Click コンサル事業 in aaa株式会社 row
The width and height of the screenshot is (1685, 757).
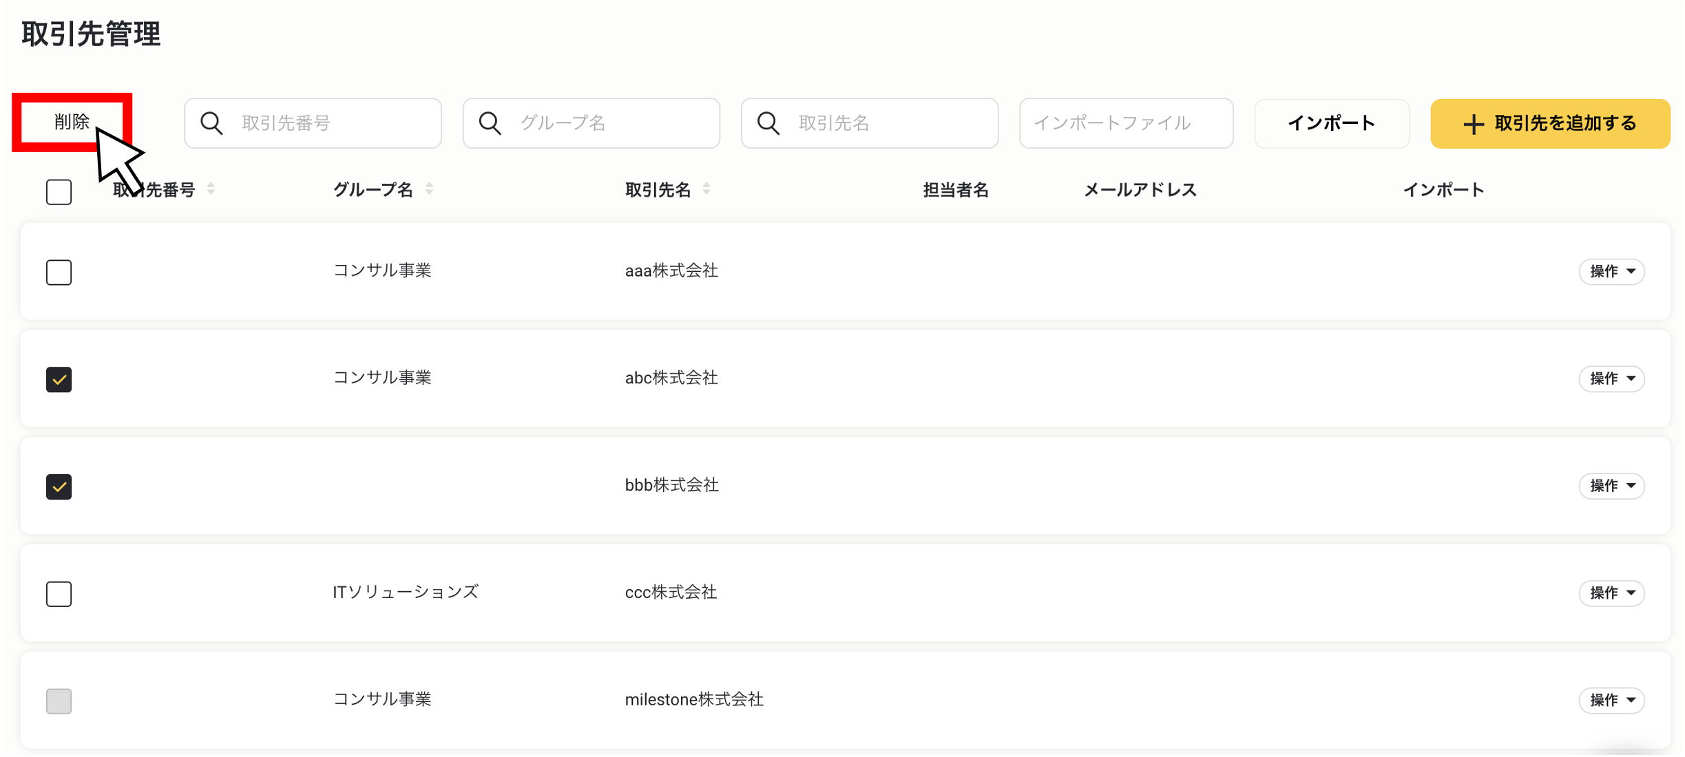(x=382, y=270)
